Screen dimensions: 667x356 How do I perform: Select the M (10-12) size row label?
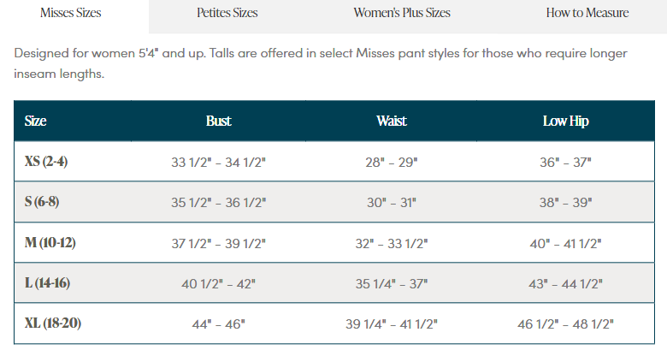click(50, 242)
